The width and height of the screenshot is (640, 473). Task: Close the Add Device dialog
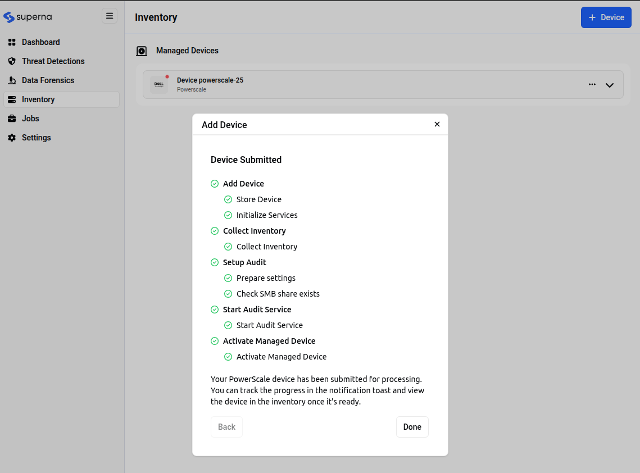[437, 124]
